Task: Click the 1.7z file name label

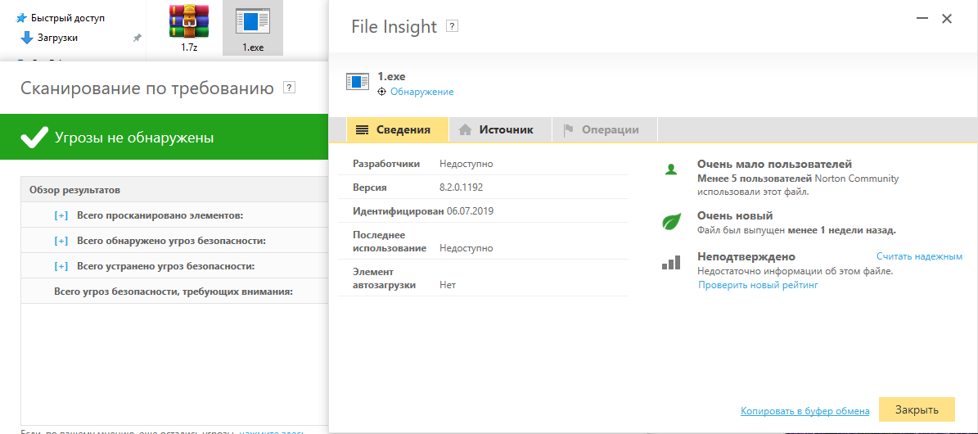Action: click(189, 47)
